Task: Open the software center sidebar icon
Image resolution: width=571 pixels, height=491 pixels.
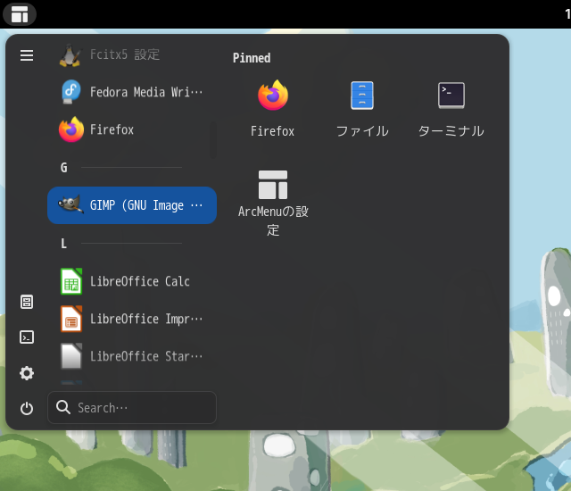Action: coord(27,302)
